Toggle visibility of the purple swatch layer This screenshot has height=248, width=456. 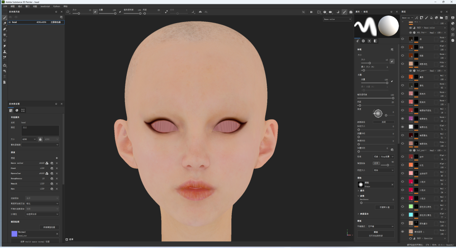coord(403,118)
